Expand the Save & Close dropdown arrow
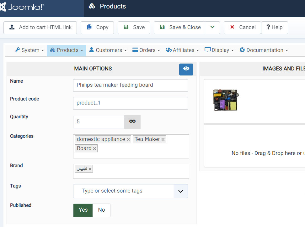Viewport: 305px width, 227px height. click(212, 28)
